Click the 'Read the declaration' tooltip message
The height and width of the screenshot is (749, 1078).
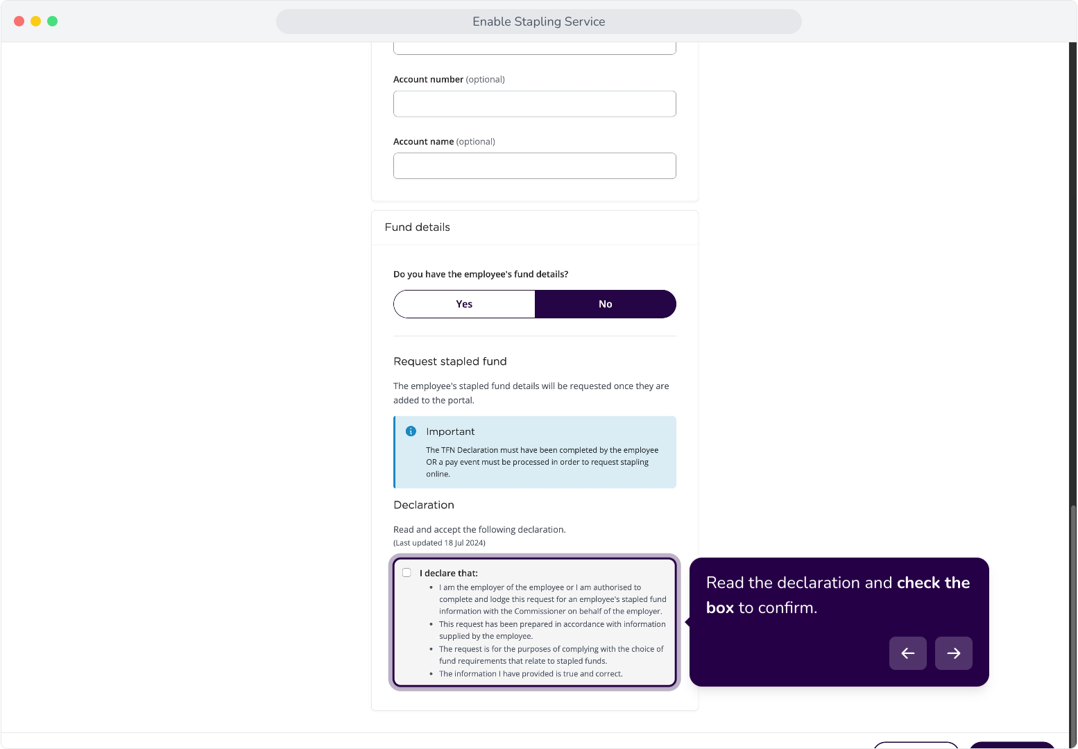[x=838, y=595]
